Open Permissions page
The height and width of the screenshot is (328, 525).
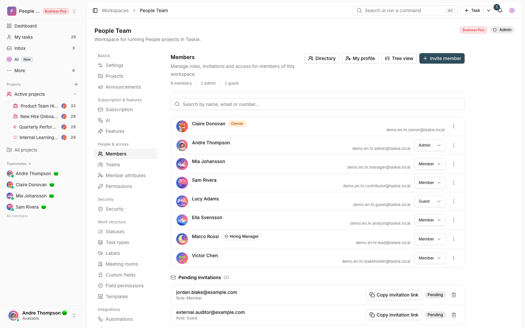126,186
